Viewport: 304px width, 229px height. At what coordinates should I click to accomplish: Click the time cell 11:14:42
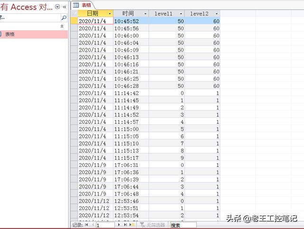(x=131, y=93)
